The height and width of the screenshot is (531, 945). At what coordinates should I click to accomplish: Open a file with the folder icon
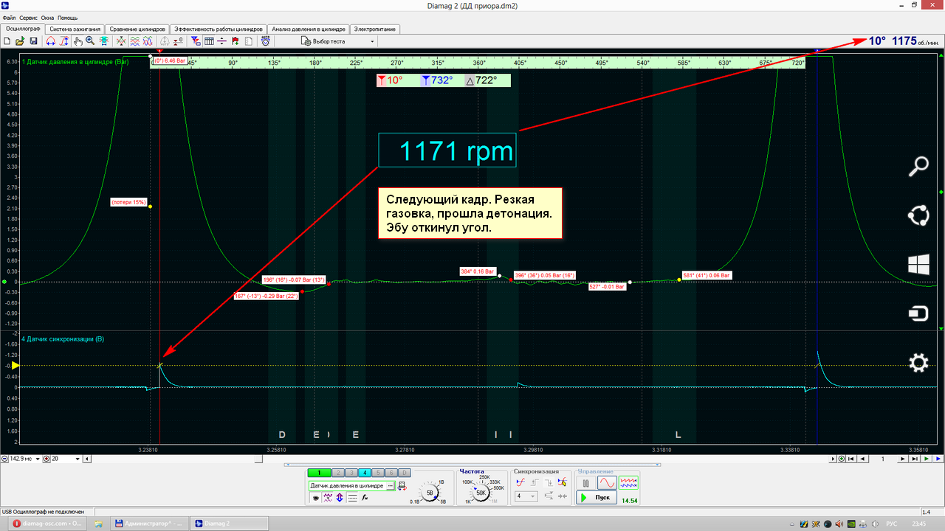tap(20, 41)
